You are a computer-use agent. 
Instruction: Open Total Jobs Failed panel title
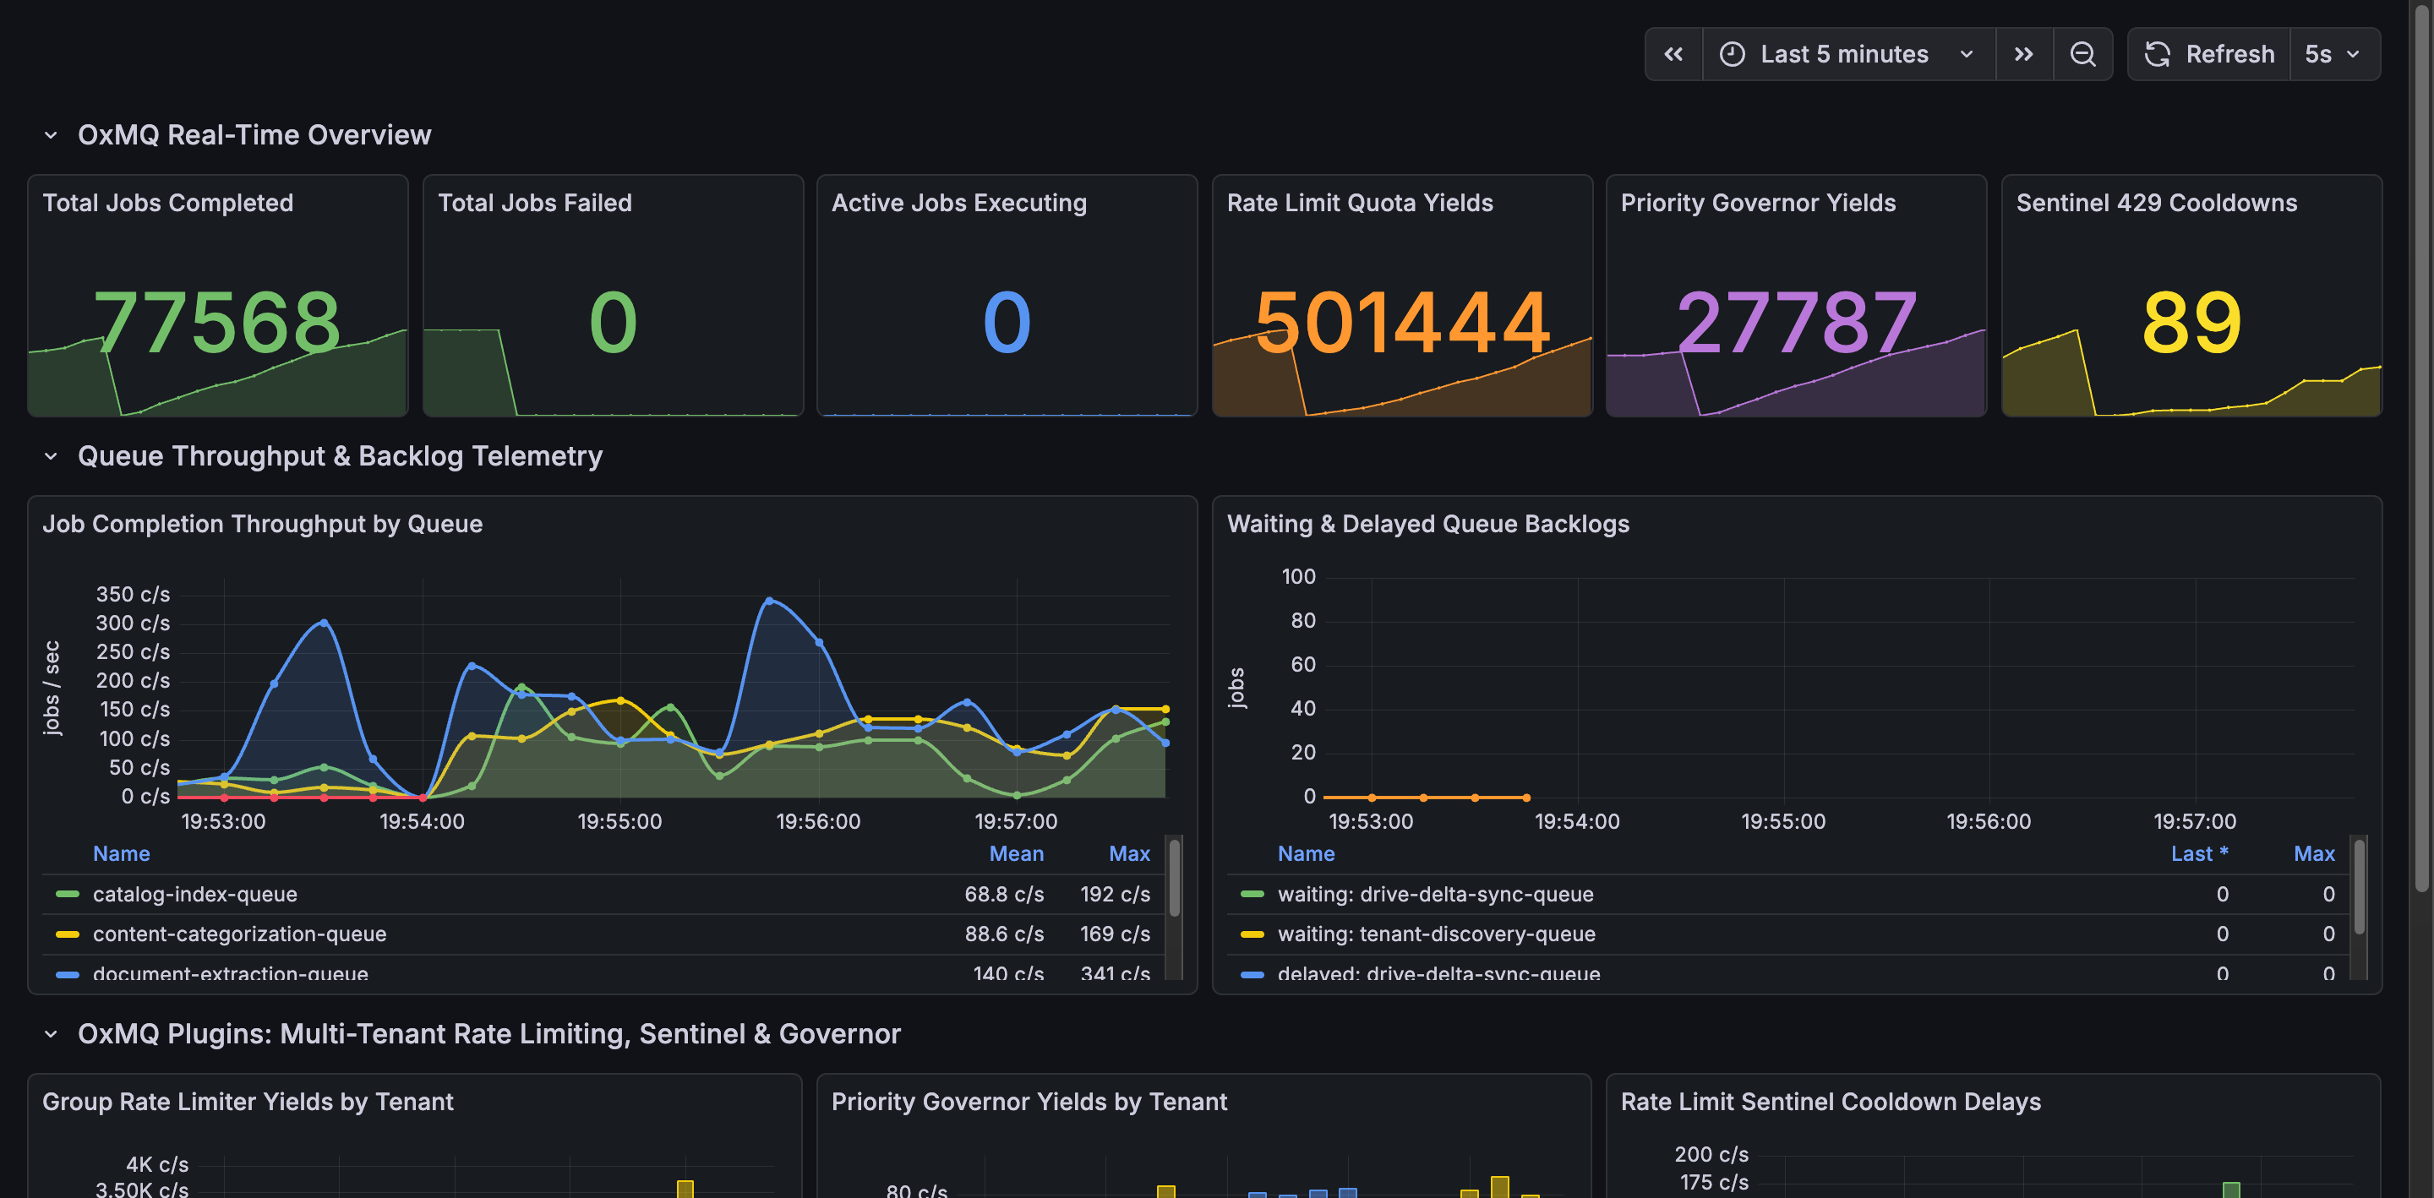click(535, 203)
